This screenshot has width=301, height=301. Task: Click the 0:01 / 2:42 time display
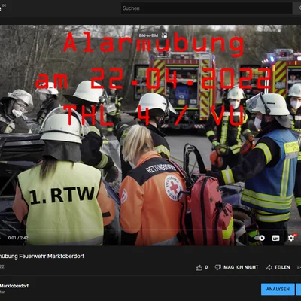pyautogui.click(x=18, y=238)
